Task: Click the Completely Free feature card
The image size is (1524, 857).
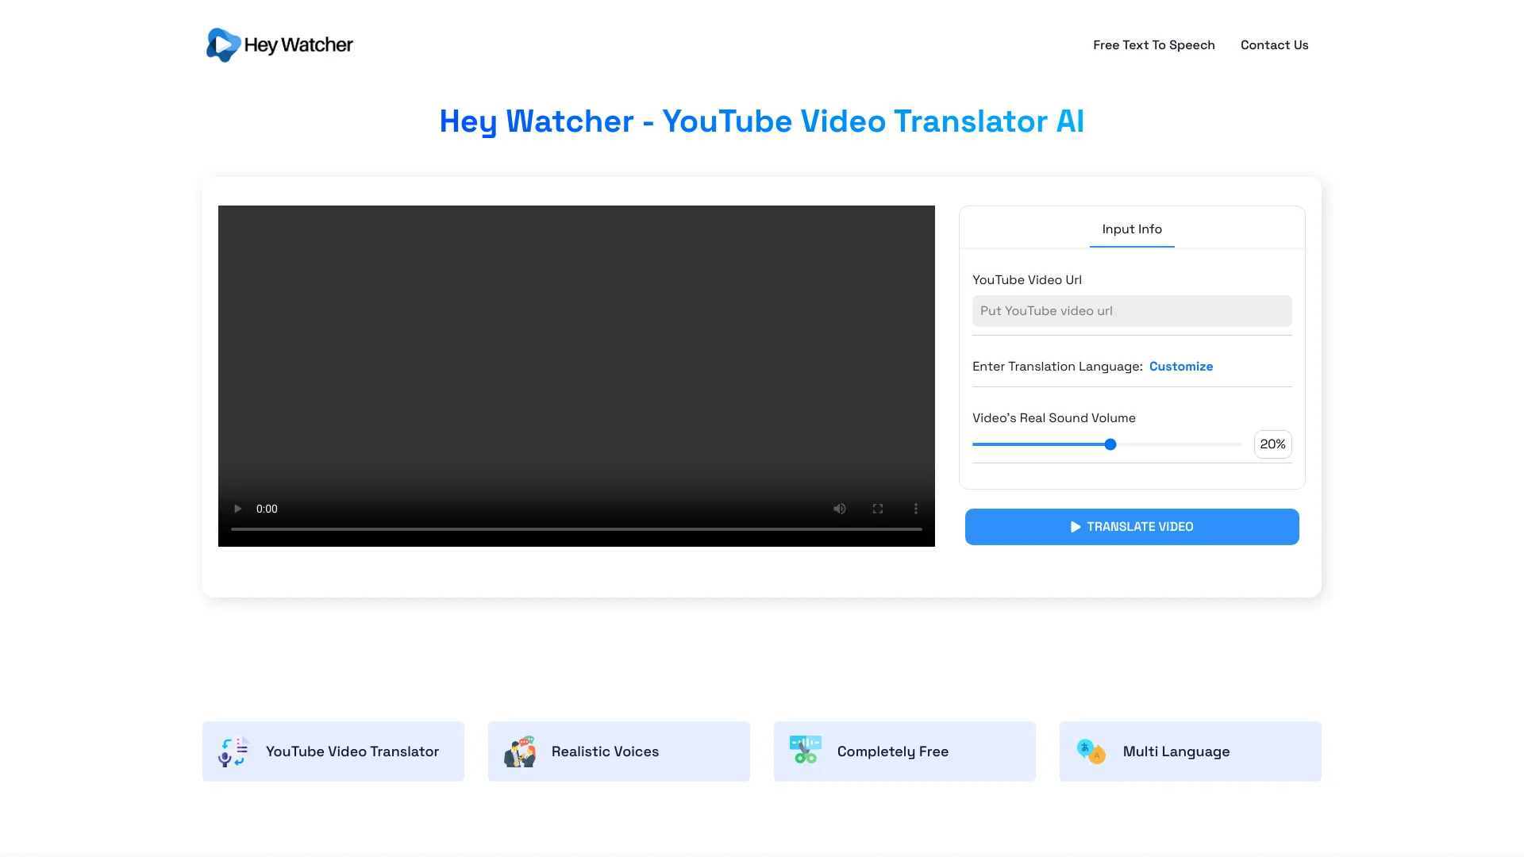Action: pyautogui.click(x=904, y=750)
